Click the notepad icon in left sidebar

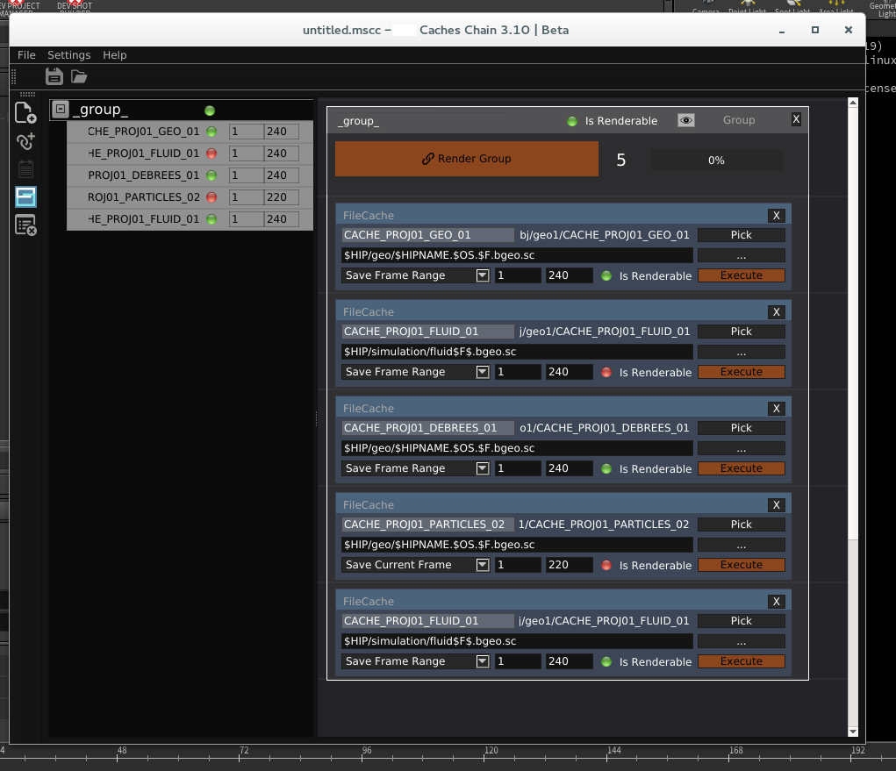(x=25, y=169)
